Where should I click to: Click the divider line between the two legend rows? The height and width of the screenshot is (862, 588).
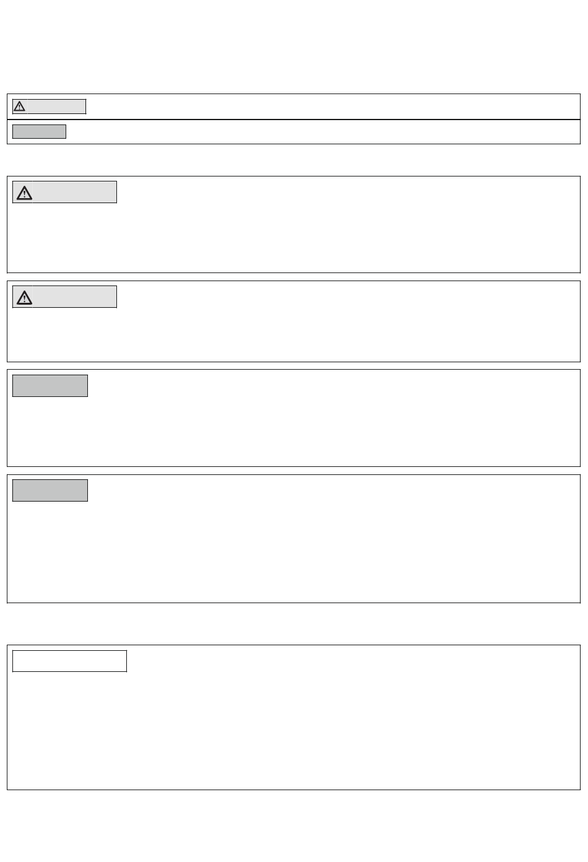(293, 119)
